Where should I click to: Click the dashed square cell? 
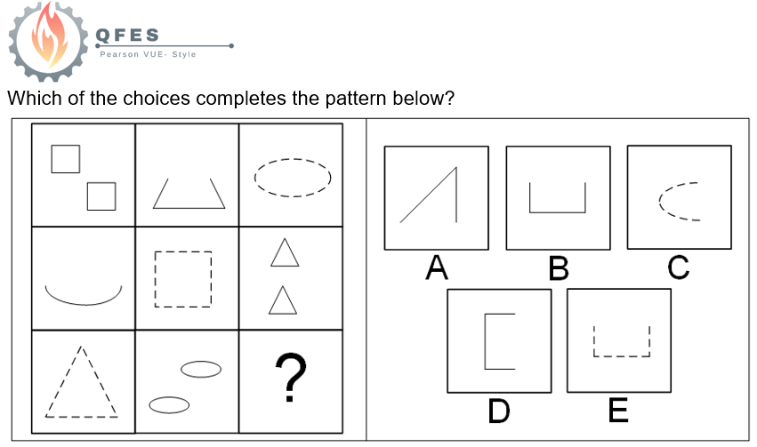(x=188, y=278)
